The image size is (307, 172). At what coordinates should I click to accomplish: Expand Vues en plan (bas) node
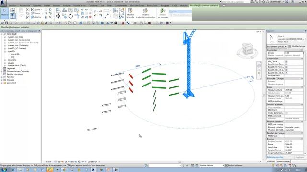click(5, 37)
